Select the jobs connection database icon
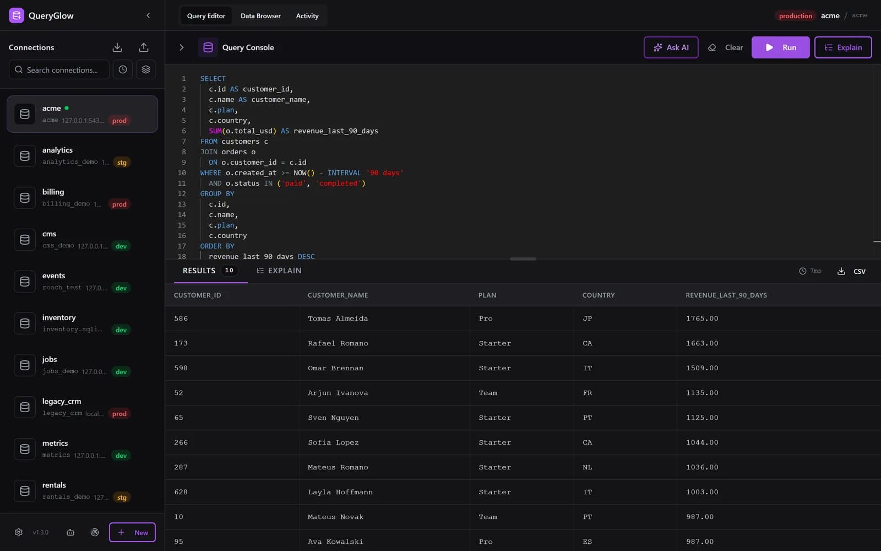 tap(25, 365)
